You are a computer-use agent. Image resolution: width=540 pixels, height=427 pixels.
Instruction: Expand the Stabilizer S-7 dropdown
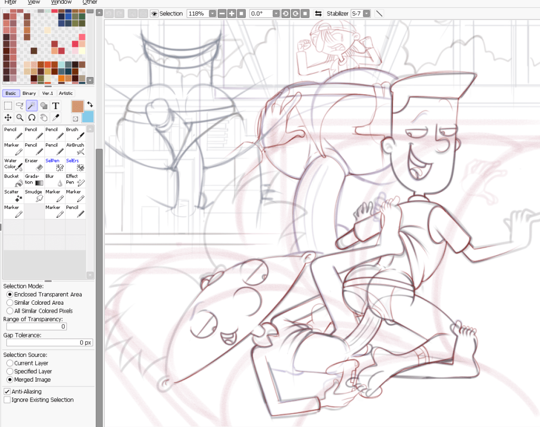[367, 14]
